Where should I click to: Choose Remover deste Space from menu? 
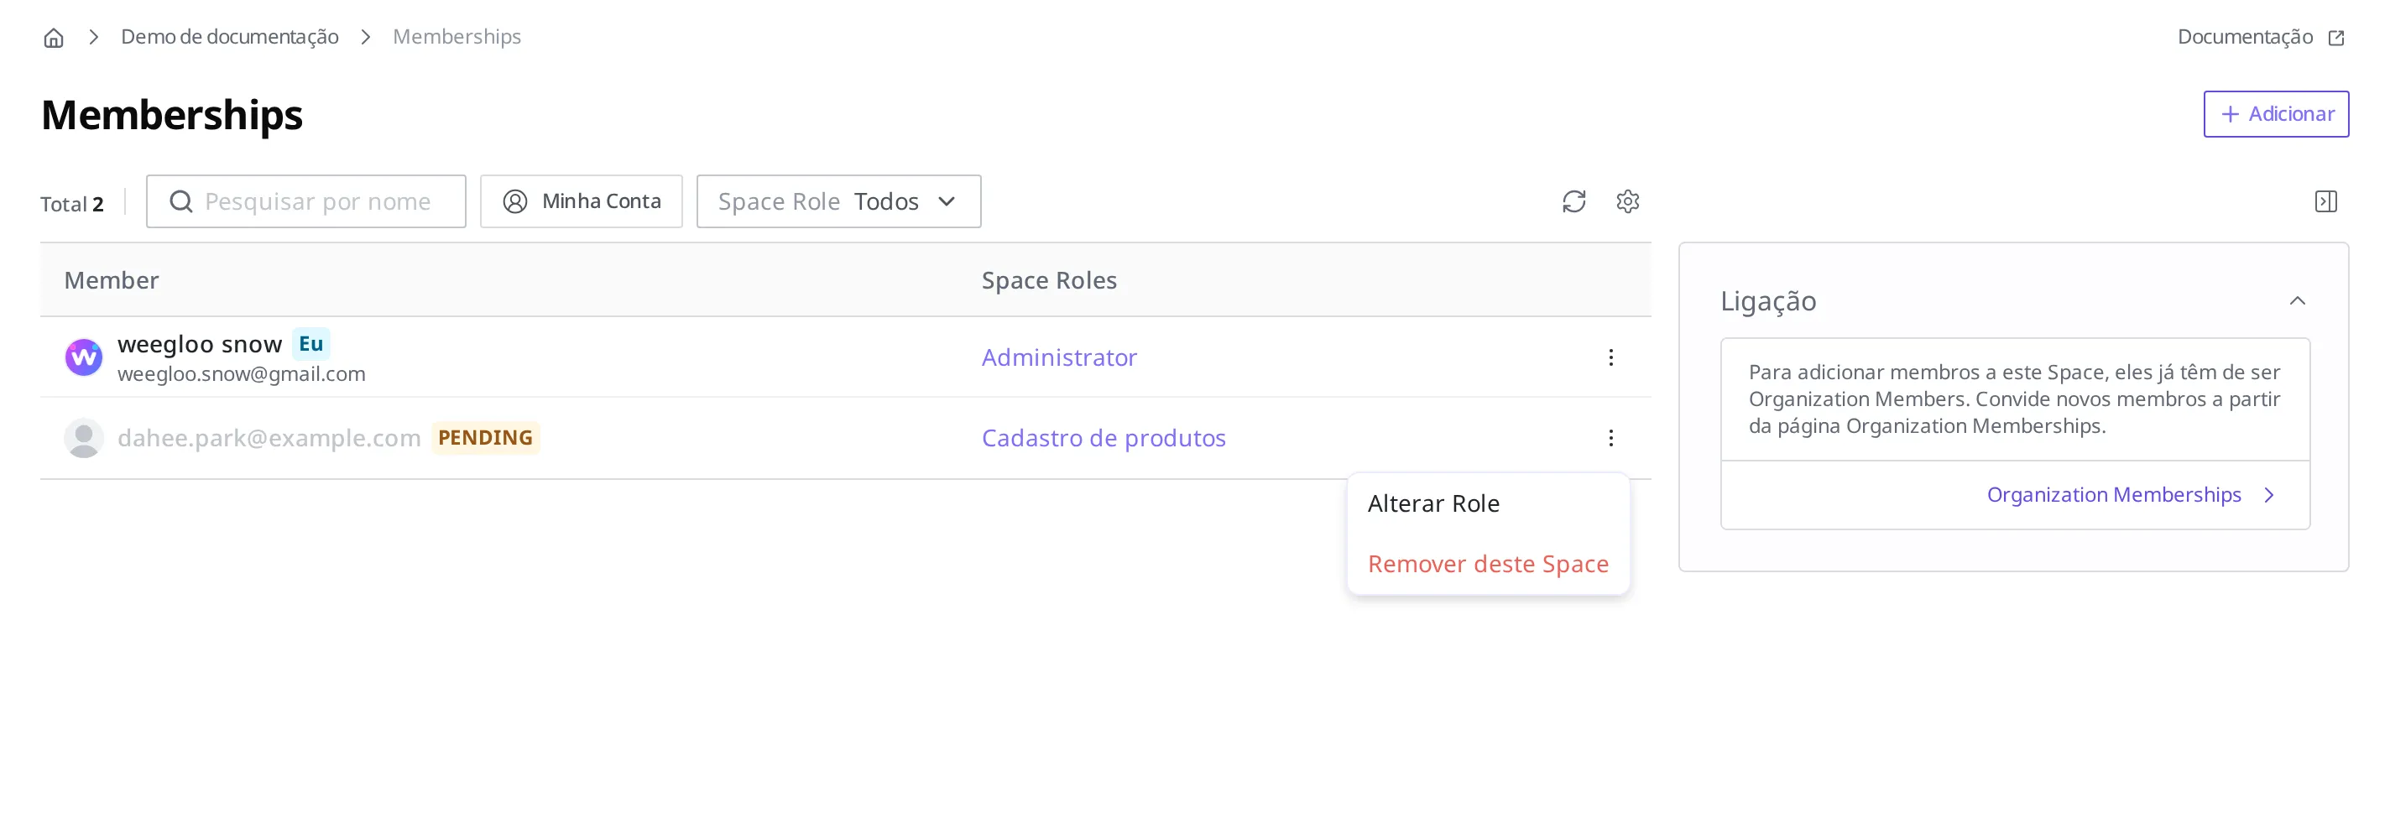(1488, 565)
